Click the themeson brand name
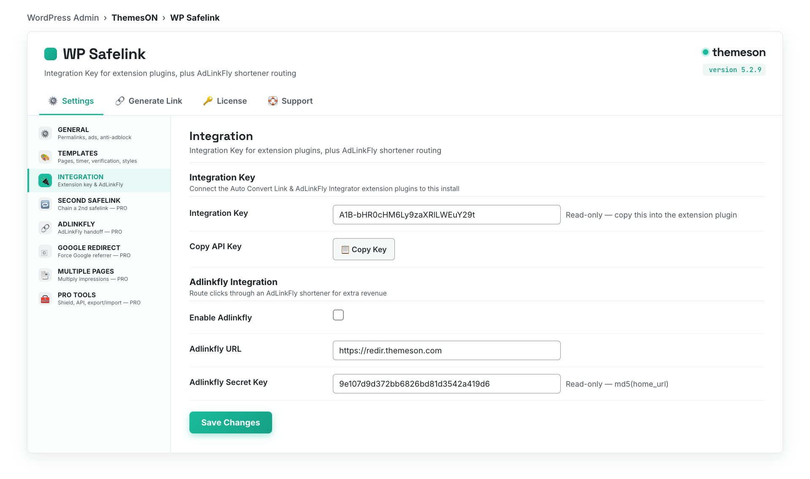Screen dimensions: 810x479 739,52
